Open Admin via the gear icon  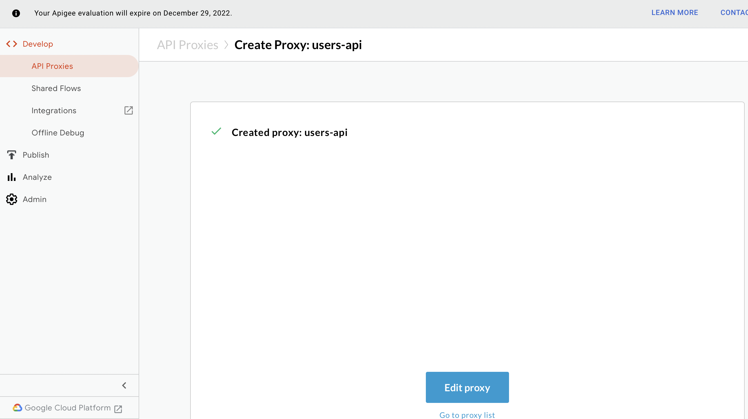click(x=12, y=199)
